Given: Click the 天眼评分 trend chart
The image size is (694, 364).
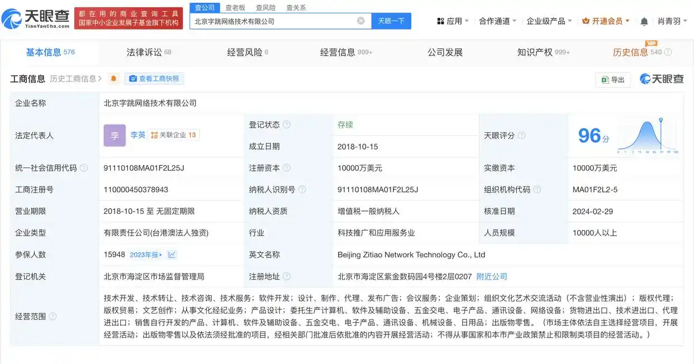Looking at the screenshot, I should 648,134.
